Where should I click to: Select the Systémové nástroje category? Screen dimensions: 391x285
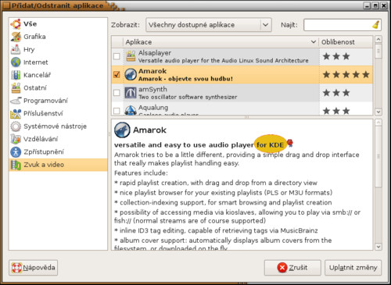point(58,126)
